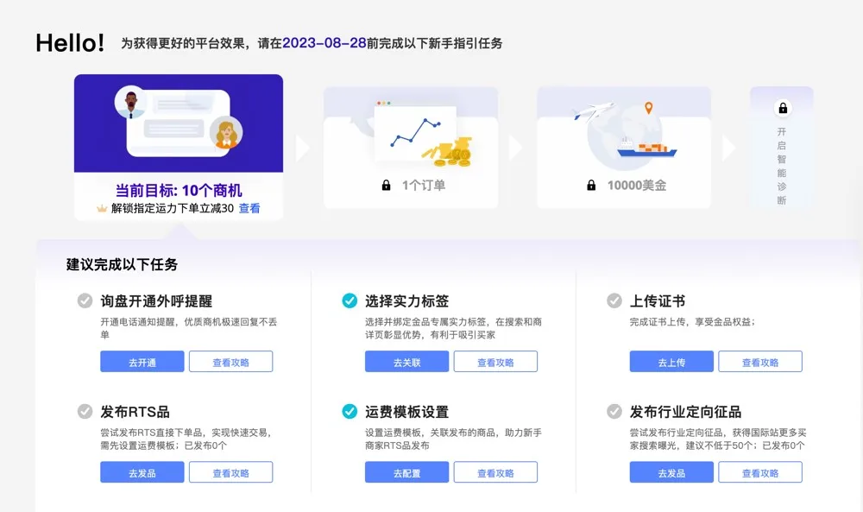This screenshot has width=863, height=512.
Task: Click 查看攻略 under 上传证书
Action: tap(760, 362)
